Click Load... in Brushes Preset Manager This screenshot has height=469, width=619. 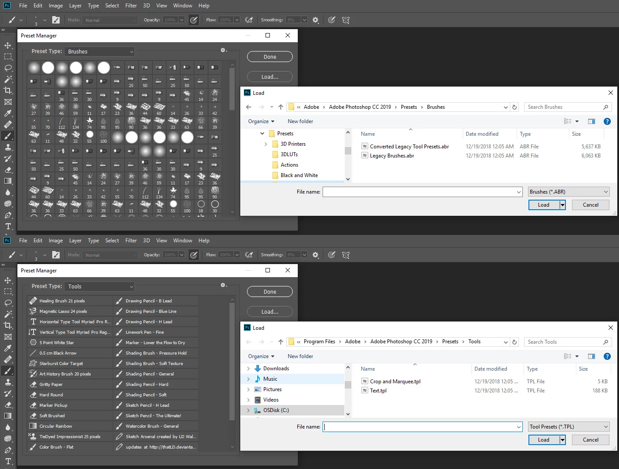tap(270, 77)
